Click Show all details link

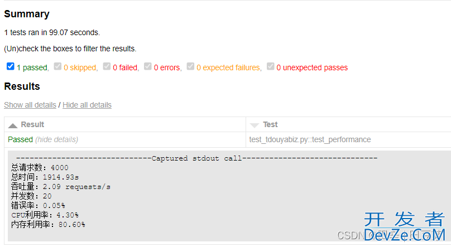(30, 105)
